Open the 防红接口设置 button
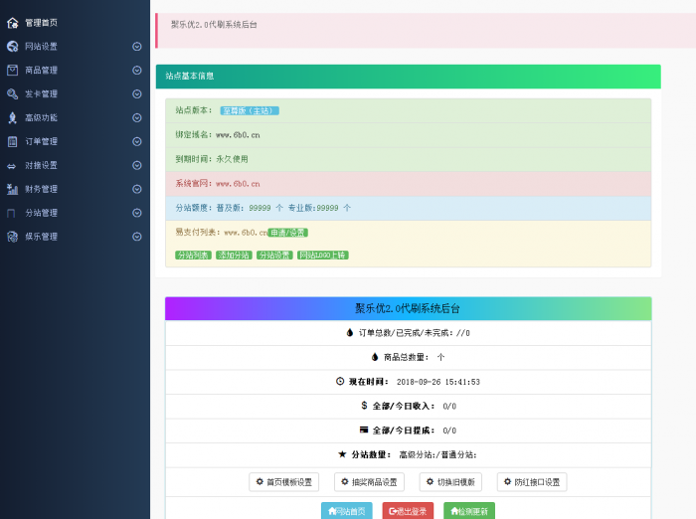 point(532,482)
